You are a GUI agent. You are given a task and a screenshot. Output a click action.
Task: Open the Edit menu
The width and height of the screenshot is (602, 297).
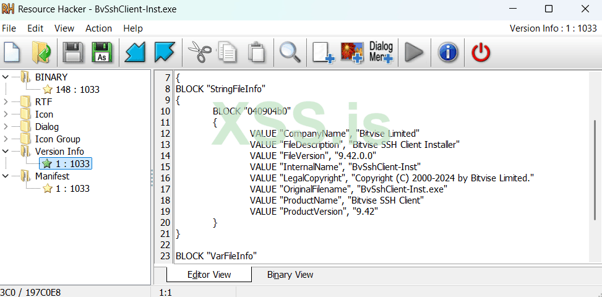coord(35,28)
